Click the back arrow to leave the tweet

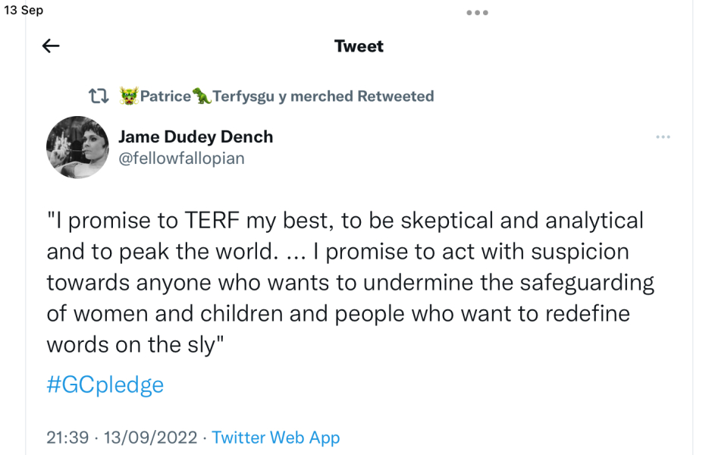point(50,45)
